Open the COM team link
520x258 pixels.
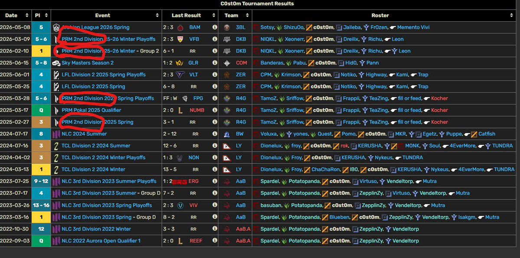[x=242, y=63]
